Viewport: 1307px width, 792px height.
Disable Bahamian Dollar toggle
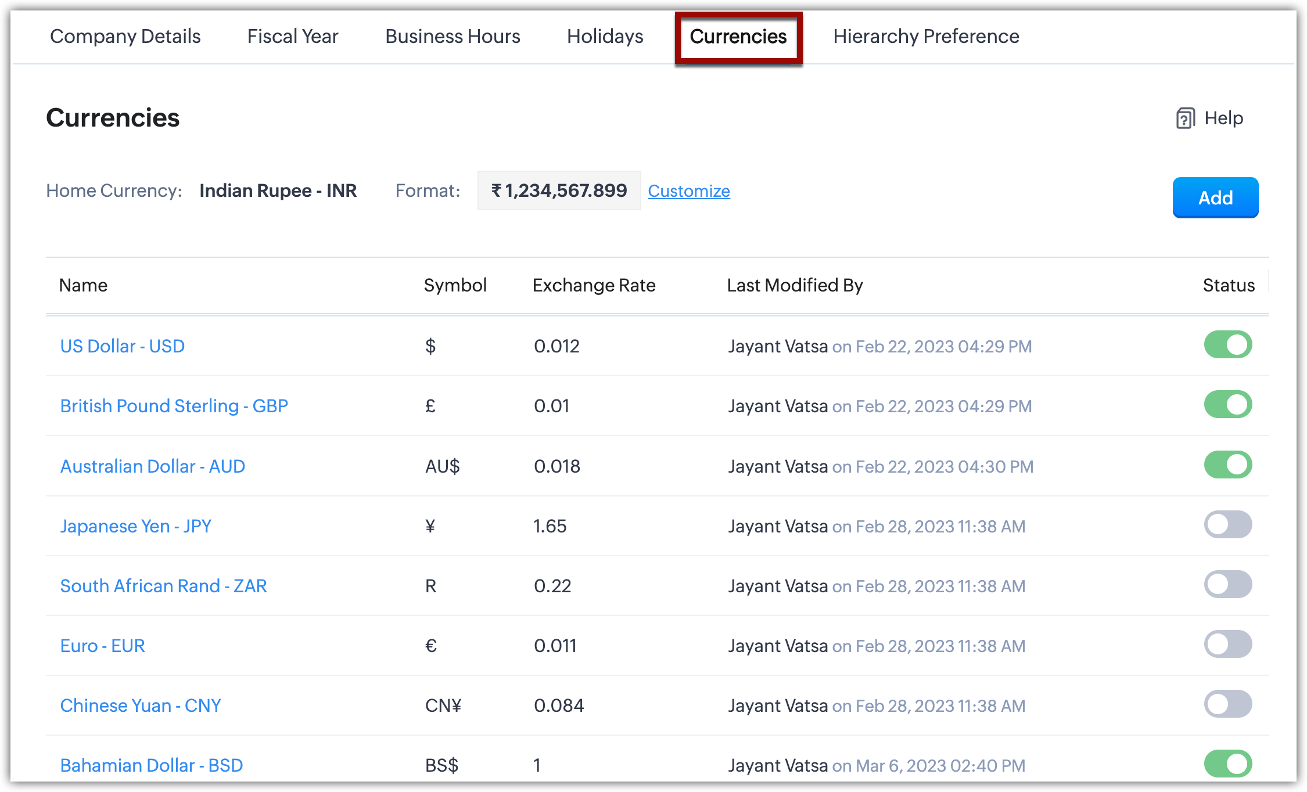coord(1227,764)
